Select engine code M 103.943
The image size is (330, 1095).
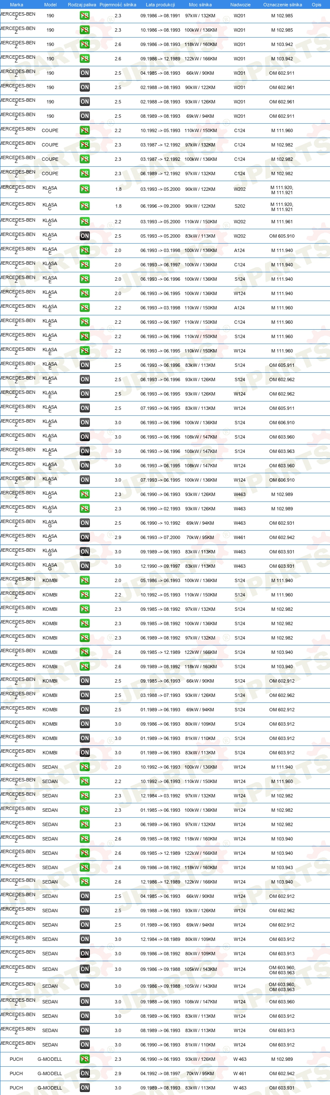[x=282, y=867]
